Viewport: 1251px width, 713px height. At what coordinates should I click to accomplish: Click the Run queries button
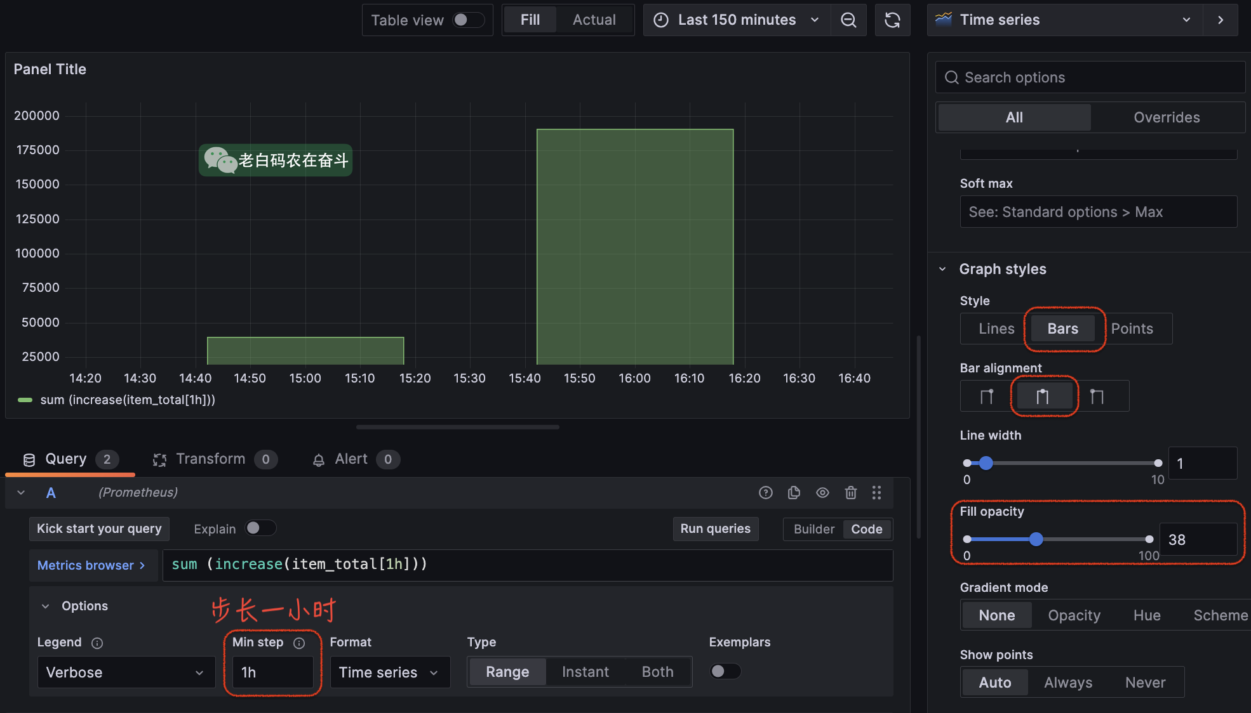click(715, 528)
